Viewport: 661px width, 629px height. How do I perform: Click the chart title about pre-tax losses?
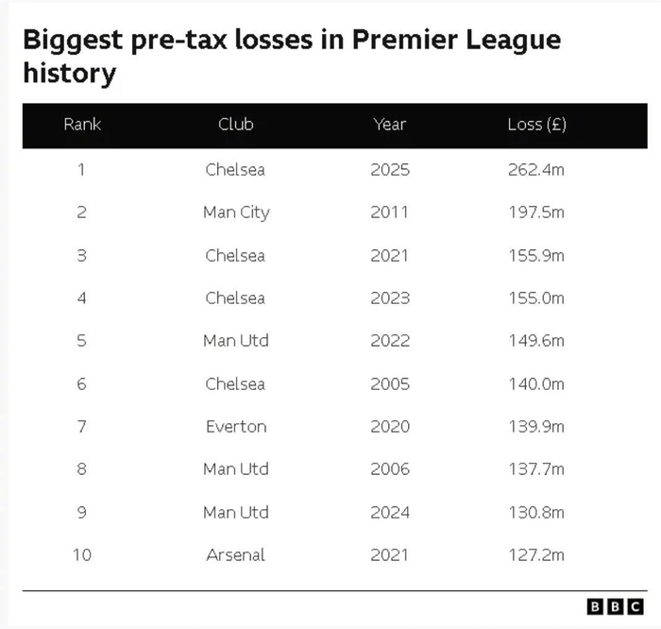coord(291,56)
